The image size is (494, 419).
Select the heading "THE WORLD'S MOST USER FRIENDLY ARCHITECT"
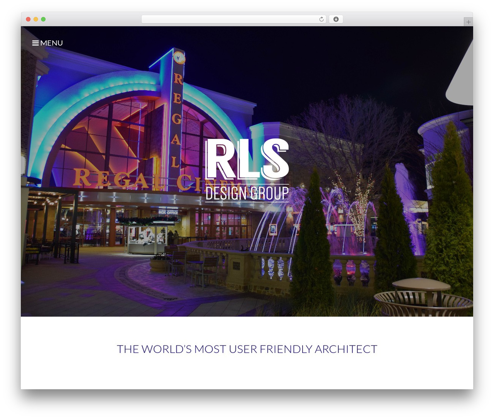click(247, 349)
